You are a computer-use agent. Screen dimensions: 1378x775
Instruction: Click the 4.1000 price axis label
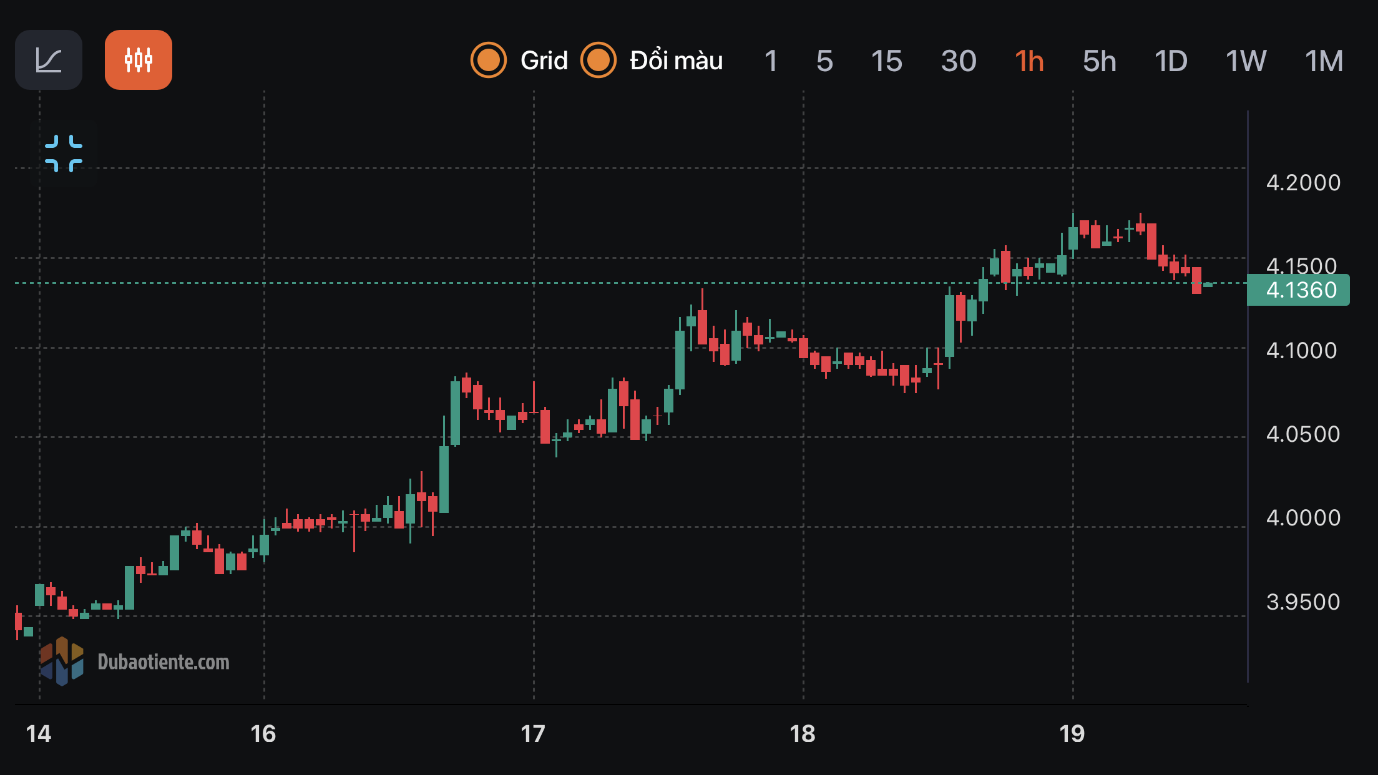[x=1301, y=351]
